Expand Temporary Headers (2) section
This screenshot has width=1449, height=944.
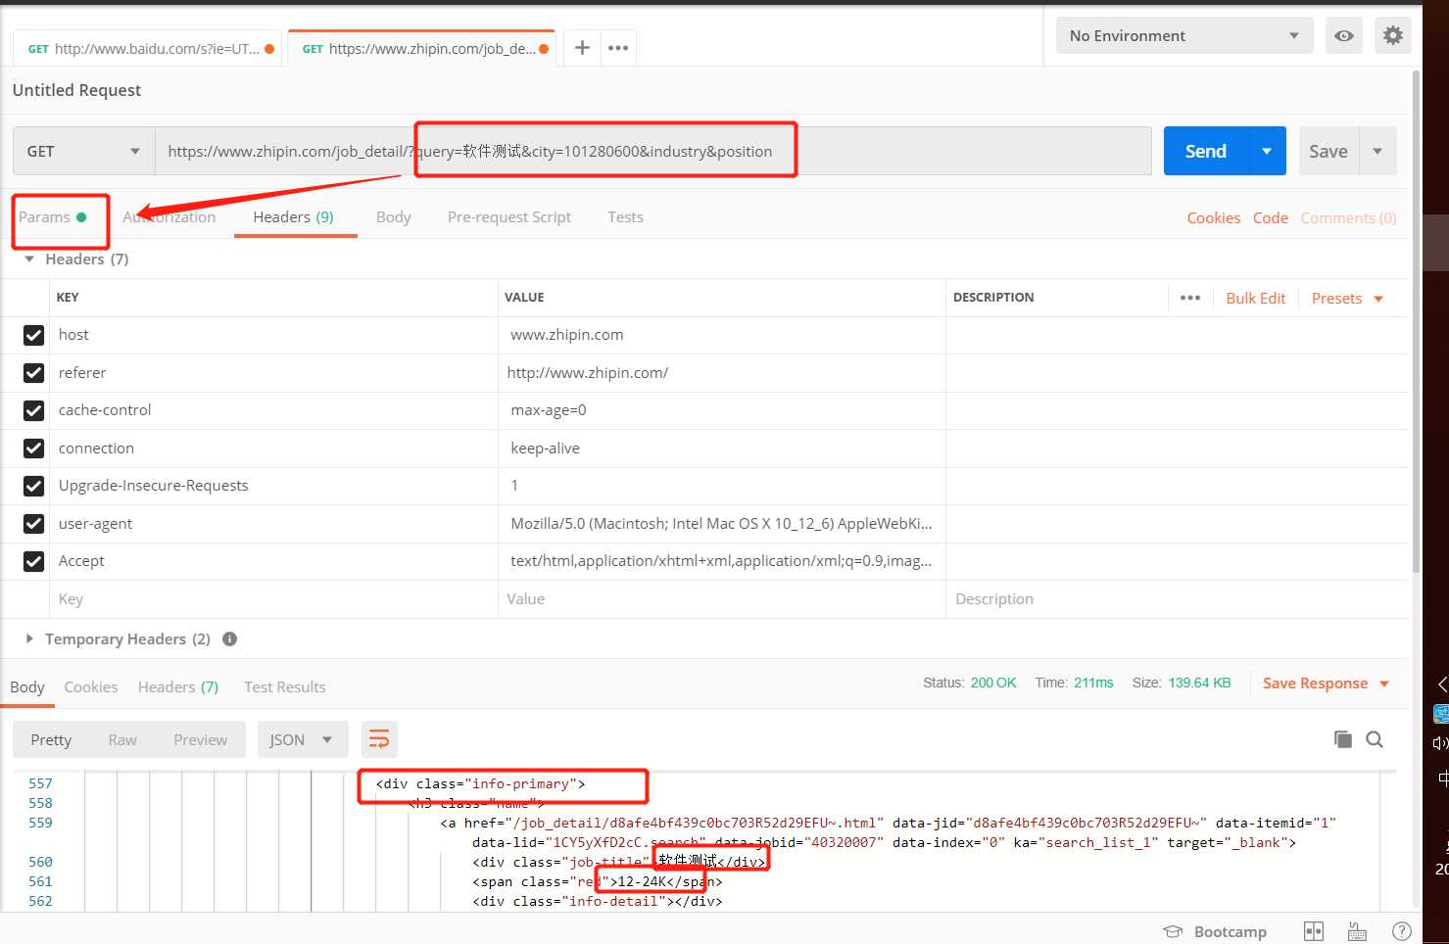click(29, 638)
